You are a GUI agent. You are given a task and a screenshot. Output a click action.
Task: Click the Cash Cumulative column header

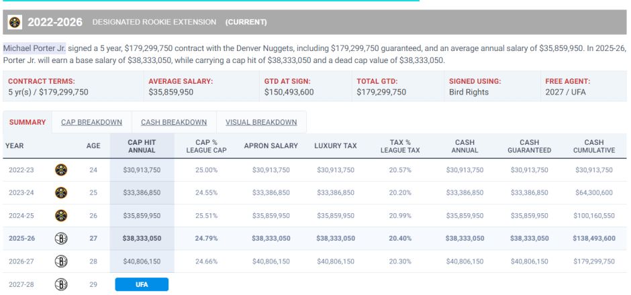click(593, 146)
